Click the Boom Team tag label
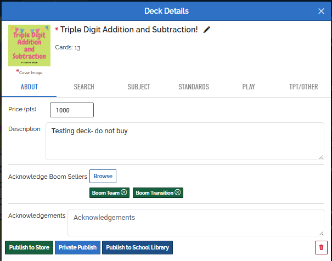The height and width of the screenshot is (261, 332). coord(106,192)
